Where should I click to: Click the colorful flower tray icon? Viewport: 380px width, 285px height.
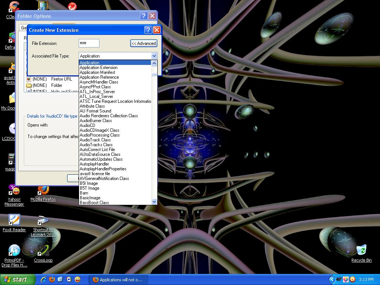coord(345,279)
